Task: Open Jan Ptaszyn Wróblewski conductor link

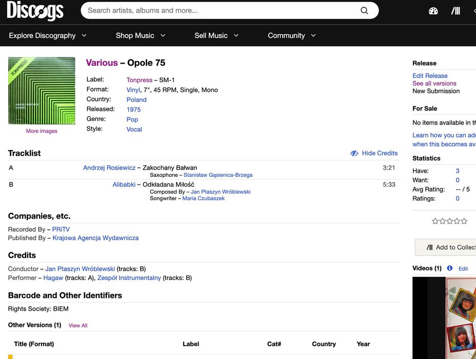Action: (80, 269)
